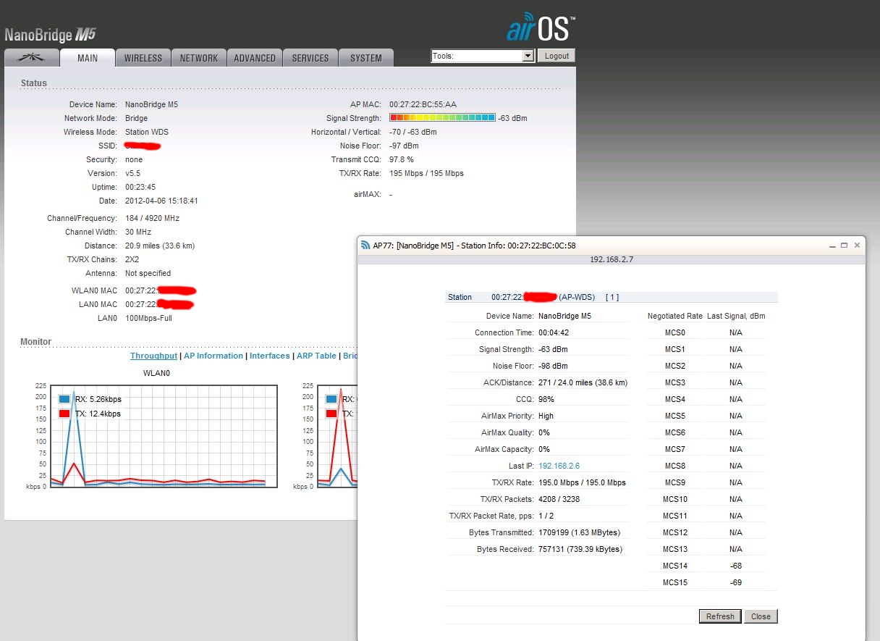Select the Throughput monitor link

pos(153,356)
